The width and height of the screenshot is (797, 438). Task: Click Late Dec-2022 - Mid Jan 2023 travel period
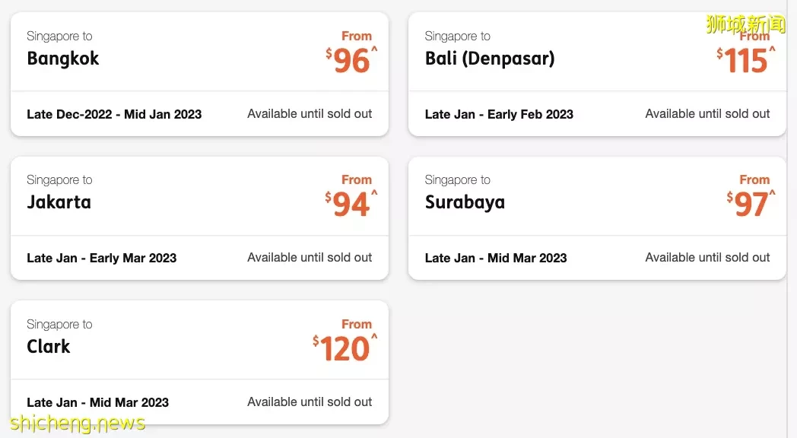(114, 114)
